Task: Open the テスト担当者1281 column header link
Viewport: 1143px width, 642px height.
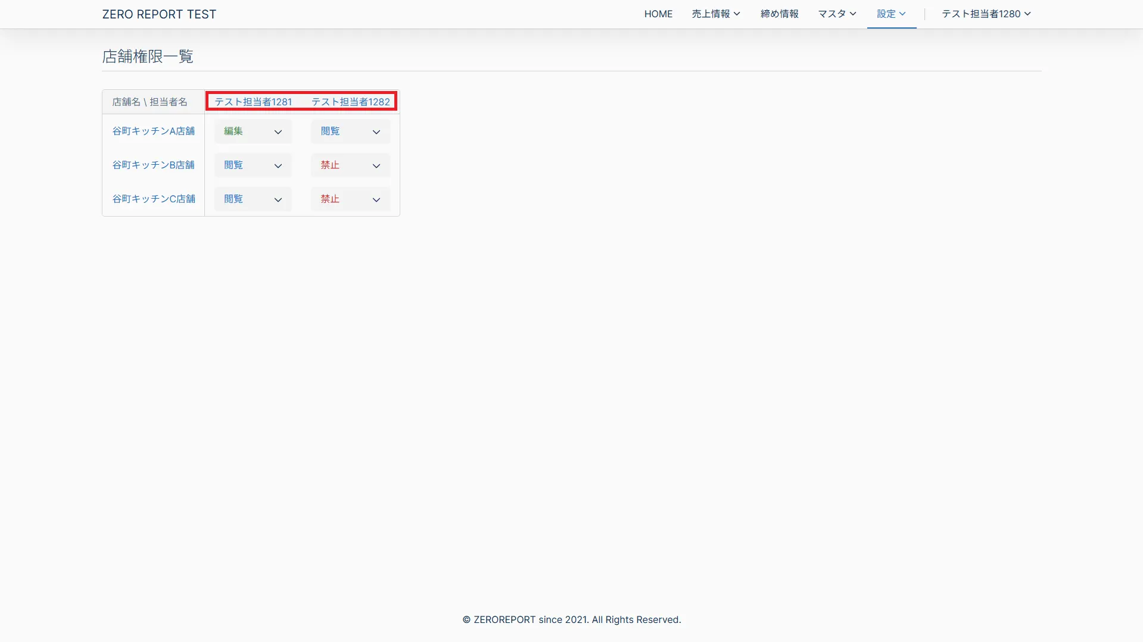Action: tap(253, 102)
